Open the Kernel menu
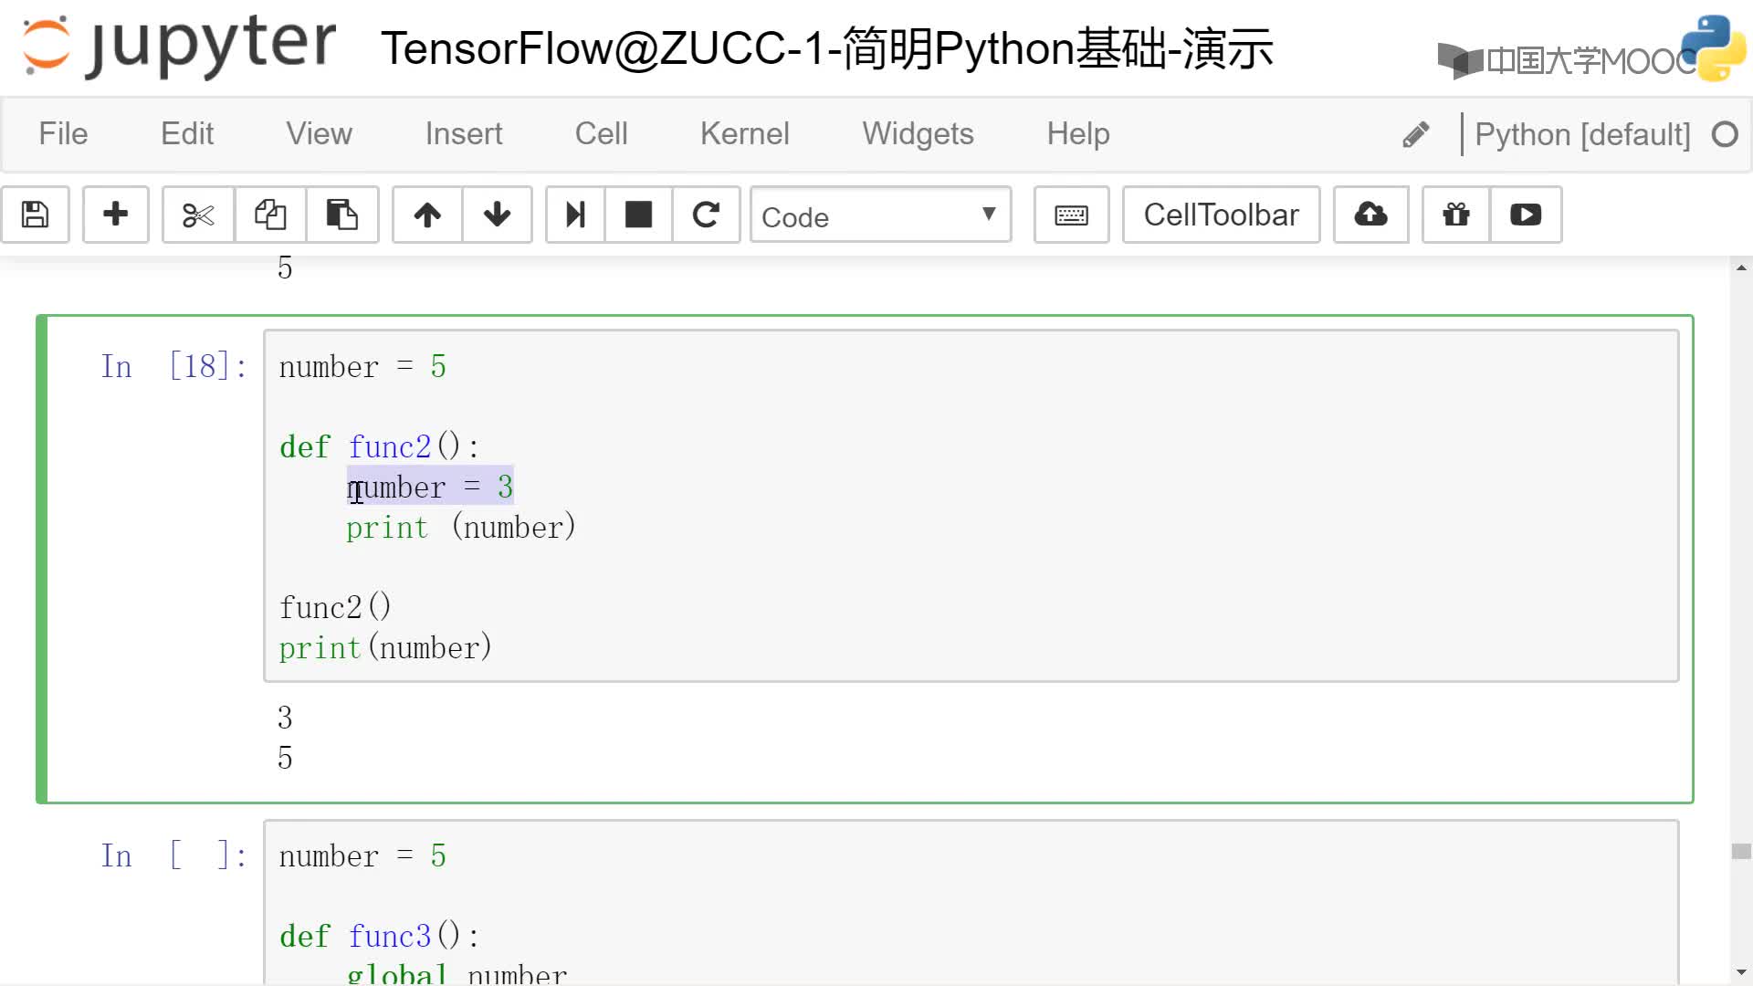The height and width of the screenshot is (986, 1753). point(745,134)
